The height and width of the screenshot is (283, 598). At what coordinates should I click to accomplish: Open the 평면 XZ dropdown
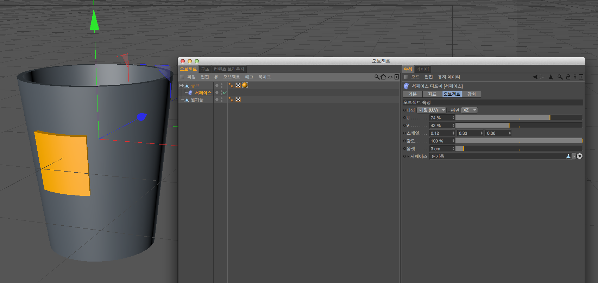(469, 110)
